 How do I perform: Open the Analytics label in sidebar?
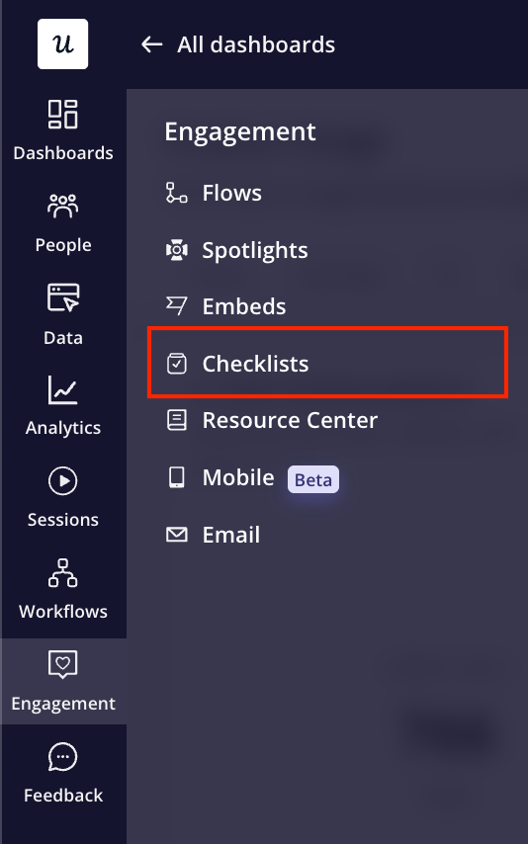click(x=63, y=428)
